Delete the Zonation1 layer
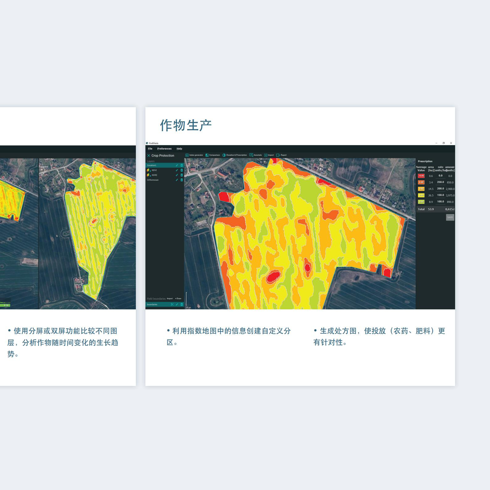This screenshot has width=490, height=490. [x=182, y=165]
